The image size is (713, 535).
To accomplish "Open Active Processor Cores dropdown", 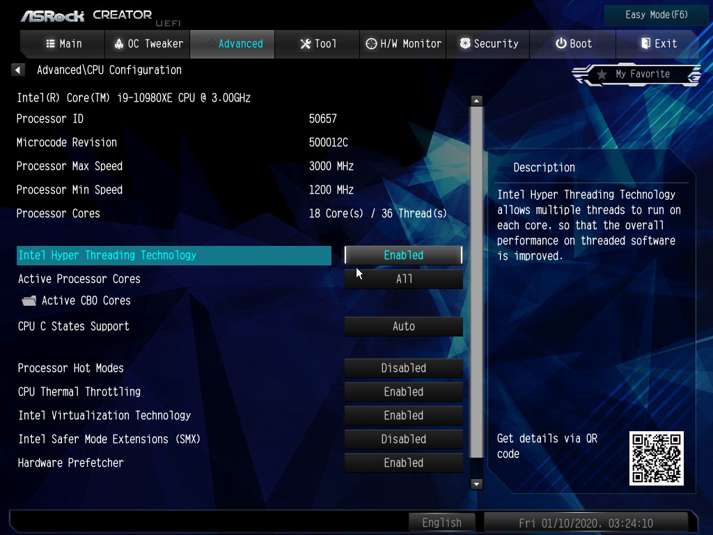I will (403, 279).
